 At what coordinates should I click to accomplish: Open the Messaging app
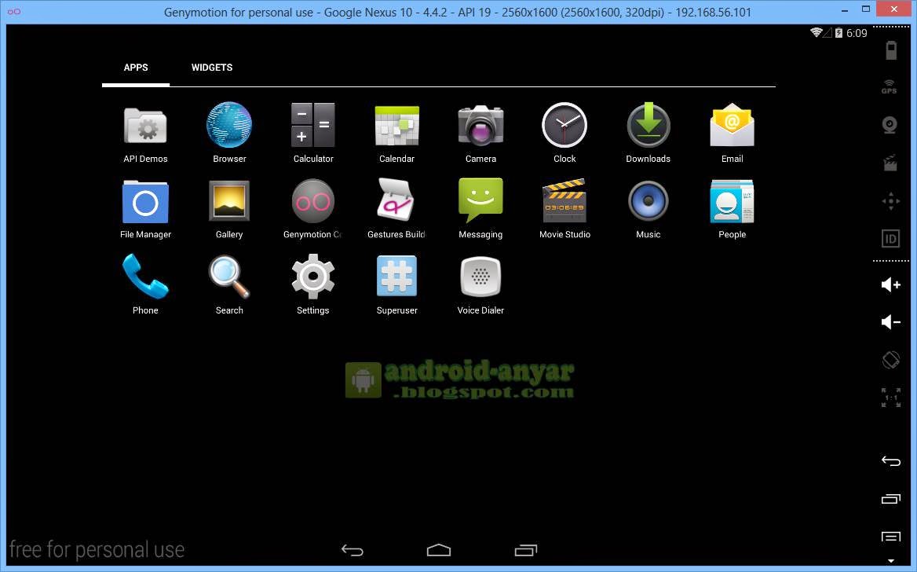480,208
